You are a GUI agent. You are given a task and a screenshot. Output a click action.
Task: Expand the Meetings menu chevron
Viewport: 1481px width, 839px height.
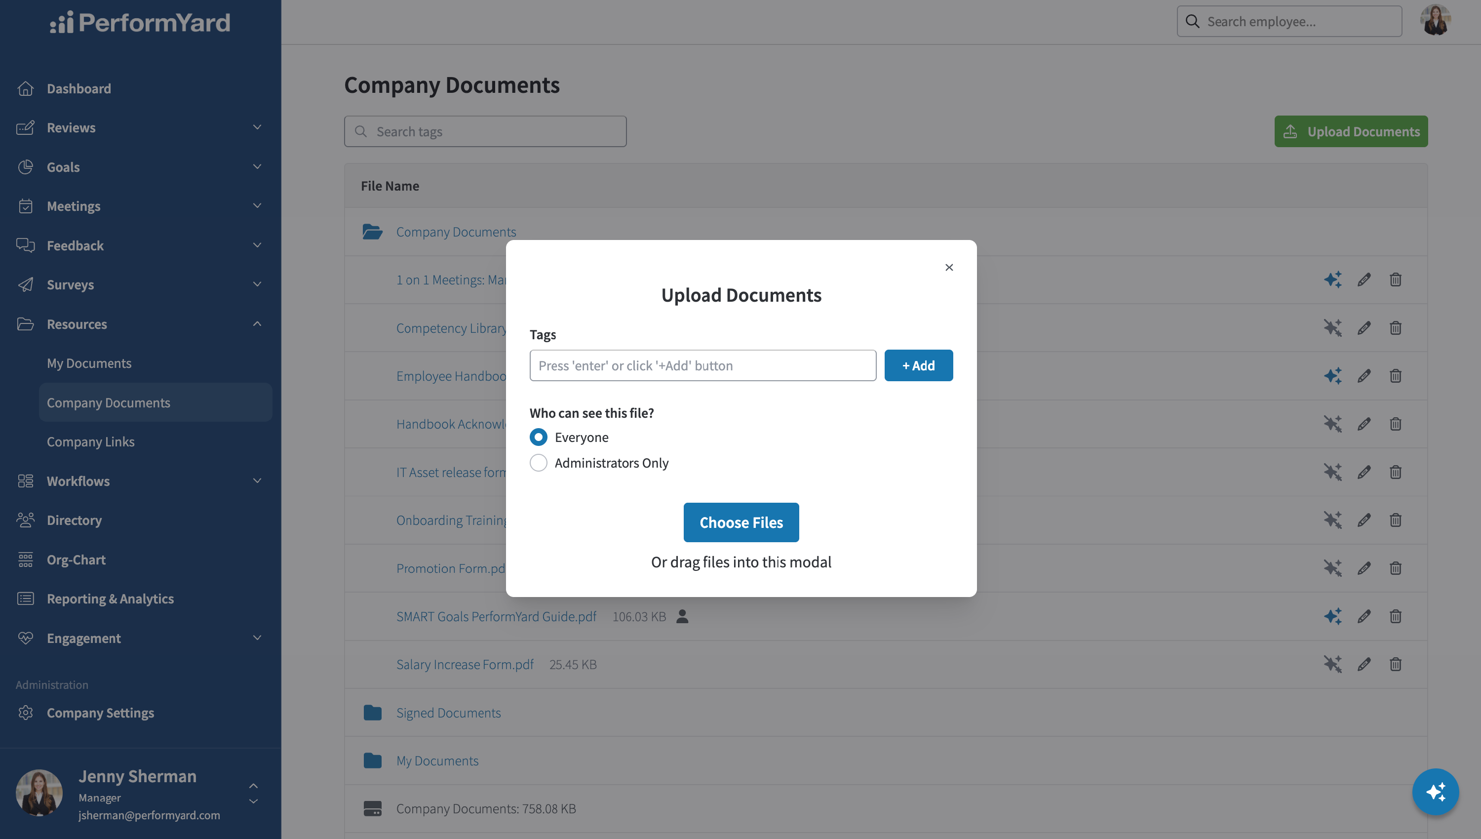click(257, 206)
